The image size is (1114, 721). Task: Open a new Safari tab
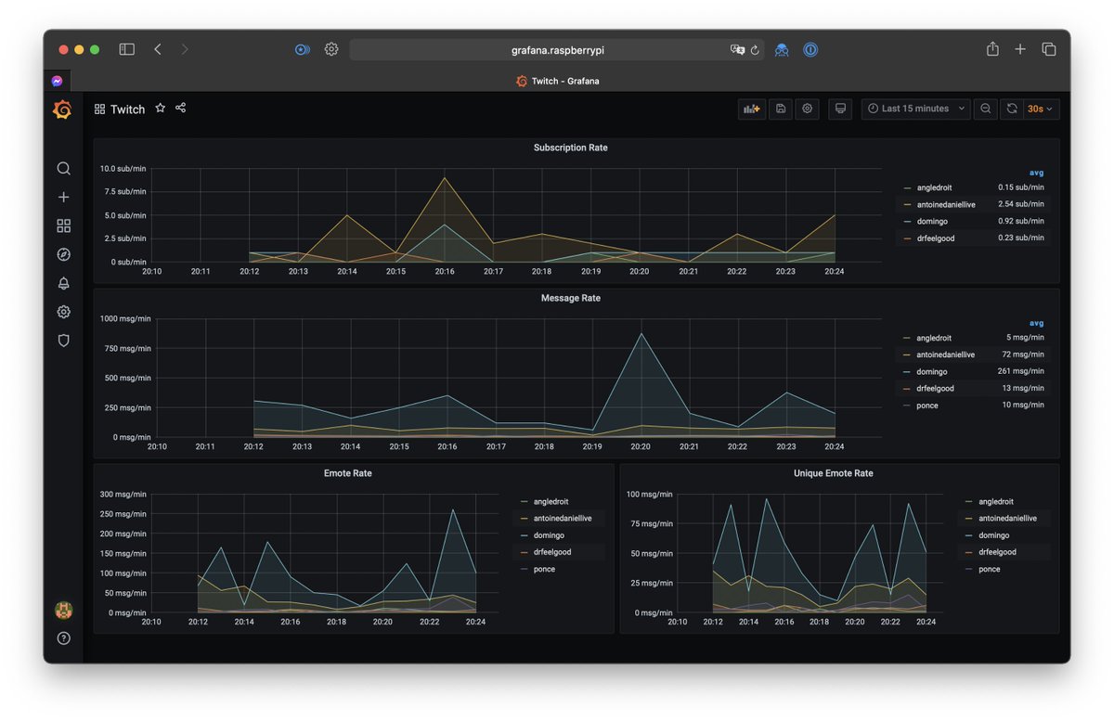(x=1020, y=49)
